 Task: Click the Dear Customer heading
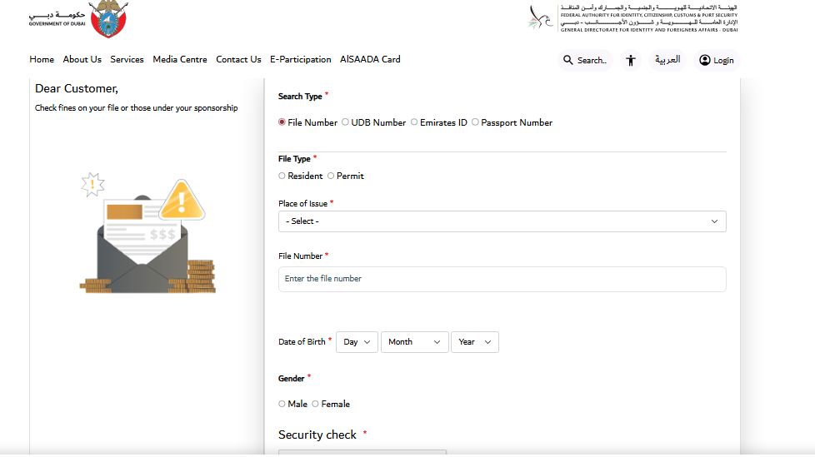(77, 89)
